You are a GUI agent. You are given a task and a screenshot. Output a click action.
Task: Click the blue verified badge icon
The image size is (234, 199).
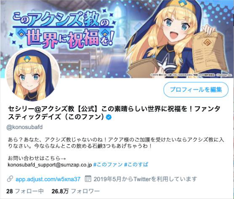[109, 117]
